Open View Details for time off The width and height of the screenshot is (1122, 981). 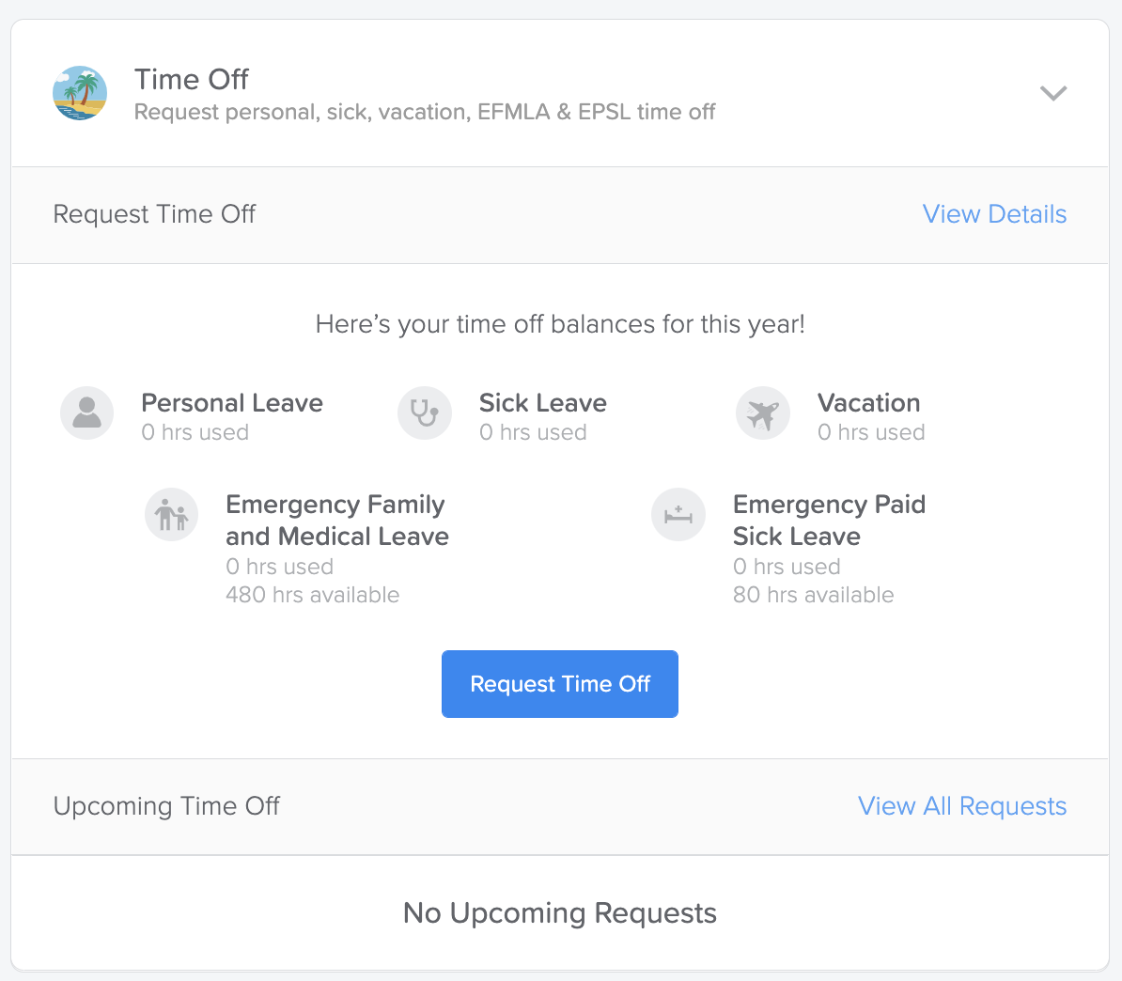tap(994, 214)
